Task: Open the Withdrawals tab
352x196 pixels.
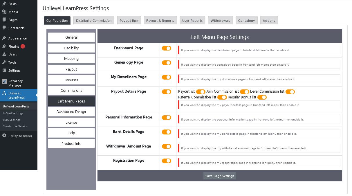Action: (220, 20)
